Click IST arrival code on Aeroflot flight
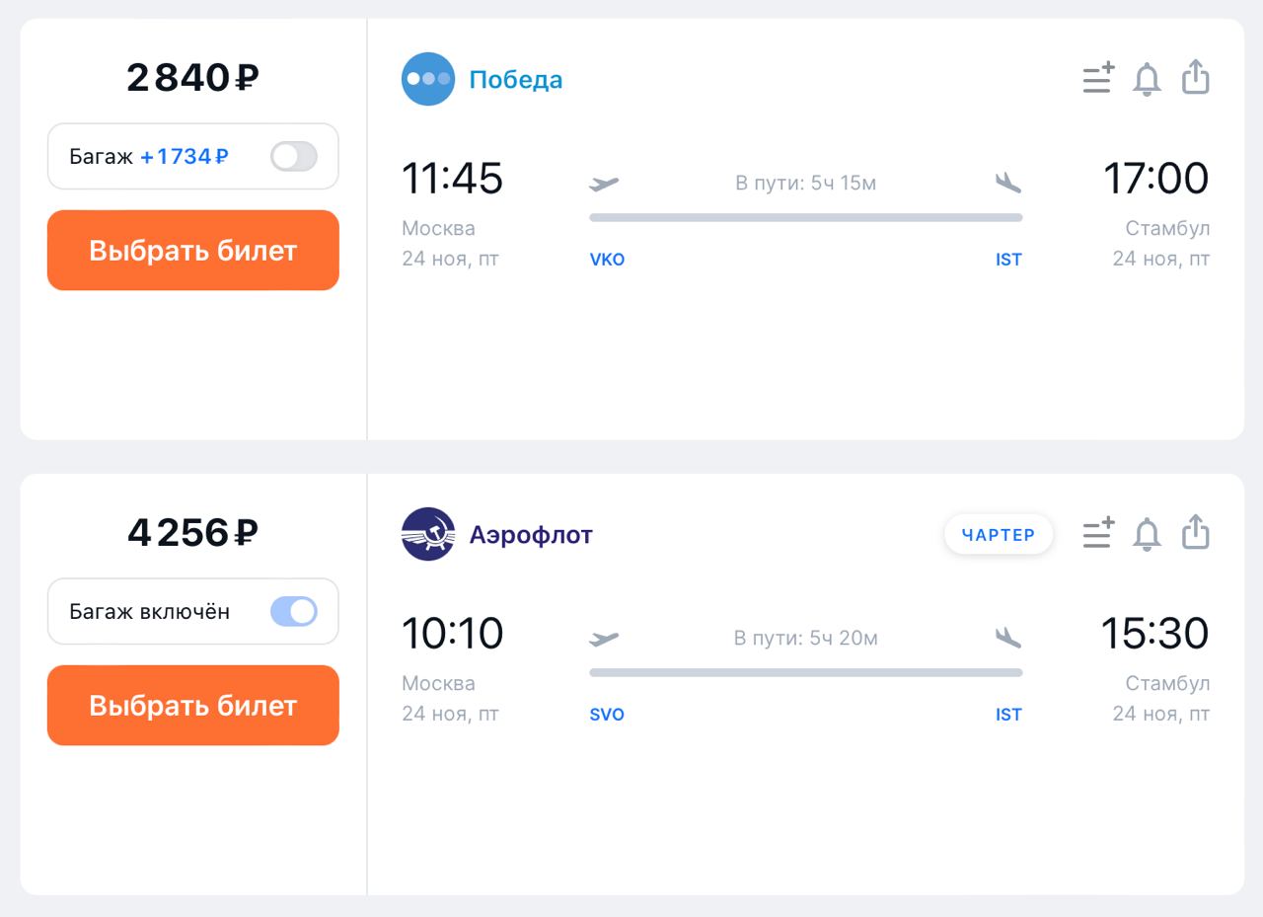This screenshot has width=1263, height=917. pos(1008,715)
